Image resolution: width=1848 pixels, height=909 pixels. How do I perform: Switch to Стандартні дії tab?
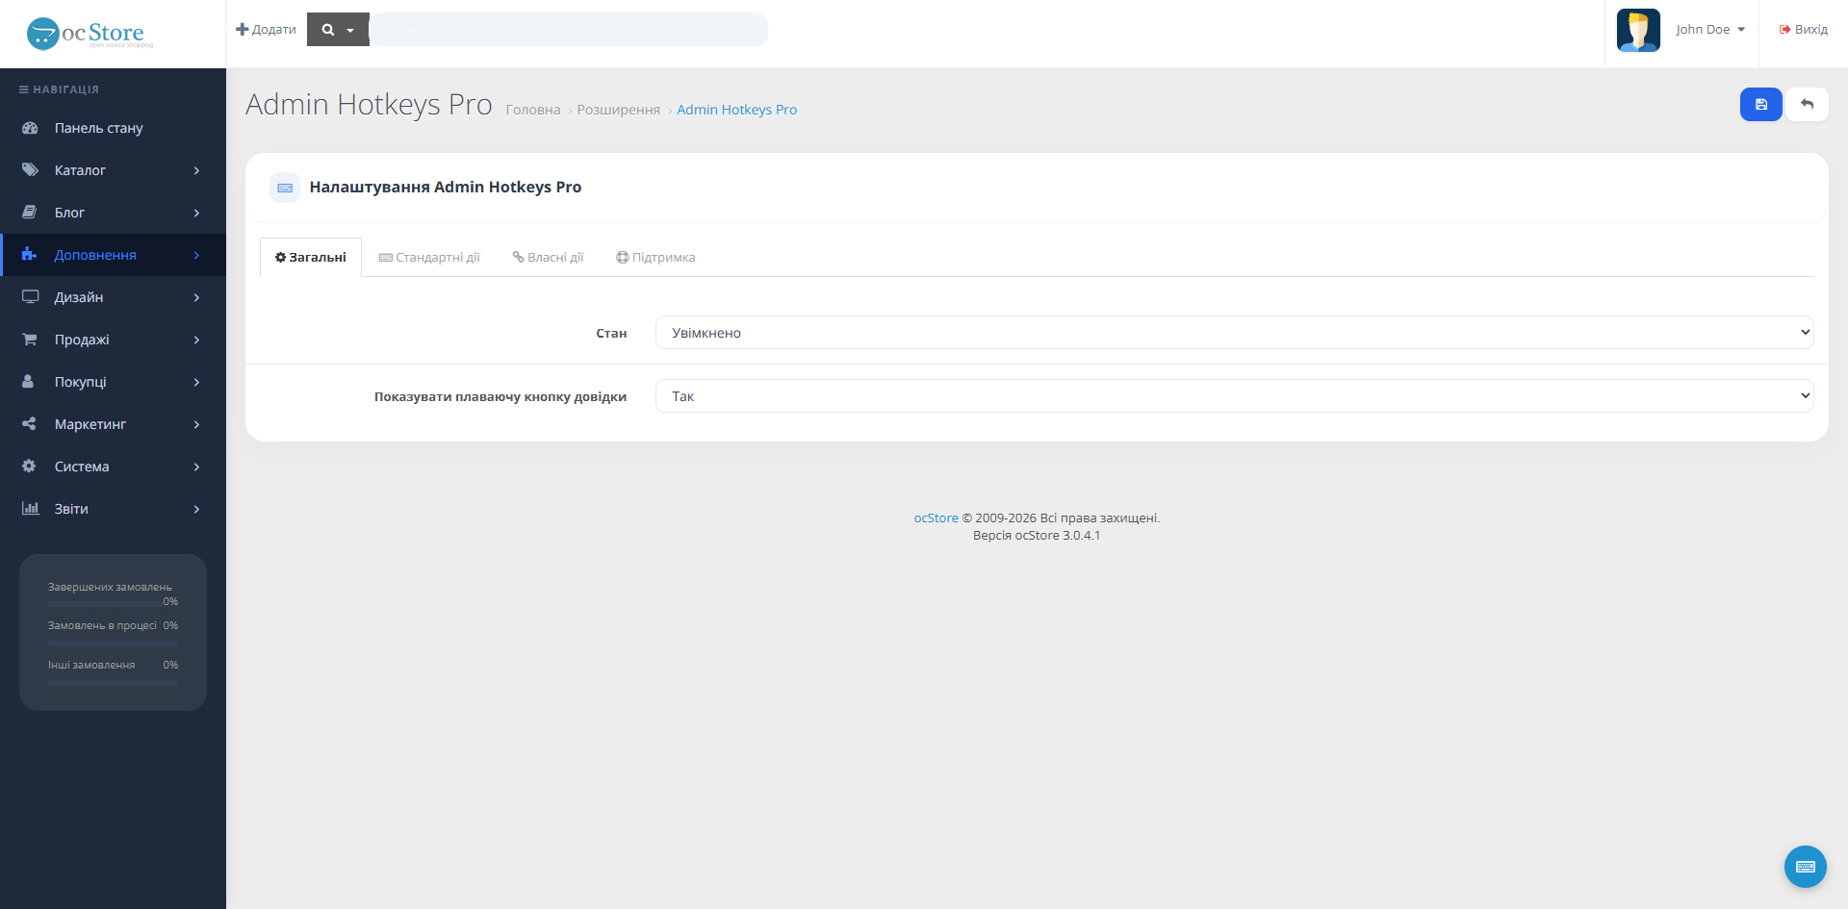click(x=429, y=258)
